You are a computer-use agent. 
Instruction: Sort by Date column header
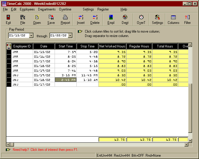click(44, 46)
